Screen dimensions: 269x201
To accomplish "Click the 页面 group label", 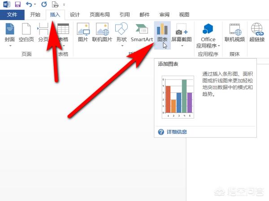I will 26,54.
